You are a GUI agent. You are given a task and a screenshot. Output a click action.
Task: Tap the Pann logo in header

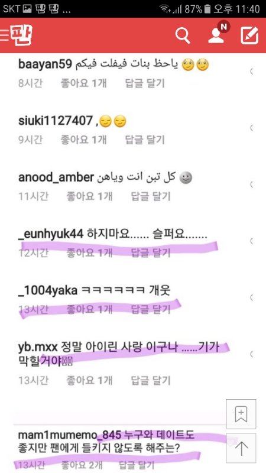point(21,35)
